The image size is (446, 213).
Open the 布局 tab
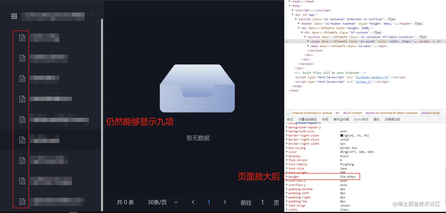click(325, 120)
